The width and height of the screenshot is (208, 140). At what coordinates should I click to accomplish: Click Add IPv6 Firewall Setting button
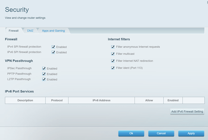coord(187,112)
